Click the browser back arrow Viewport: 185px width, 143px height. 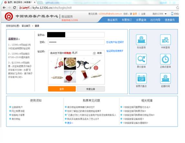[x=4, y=8]
